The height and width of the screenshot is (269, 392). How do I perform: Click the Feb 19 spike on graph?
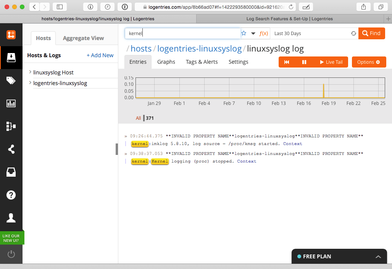(x=324, y=91)
